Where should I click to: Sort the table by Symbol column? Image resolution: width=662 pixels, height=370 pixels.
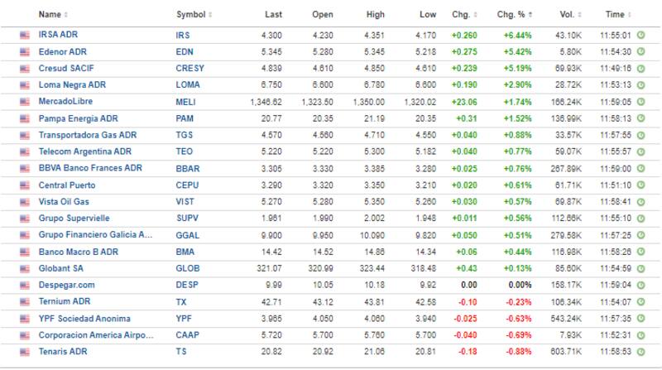pos(194,15)
